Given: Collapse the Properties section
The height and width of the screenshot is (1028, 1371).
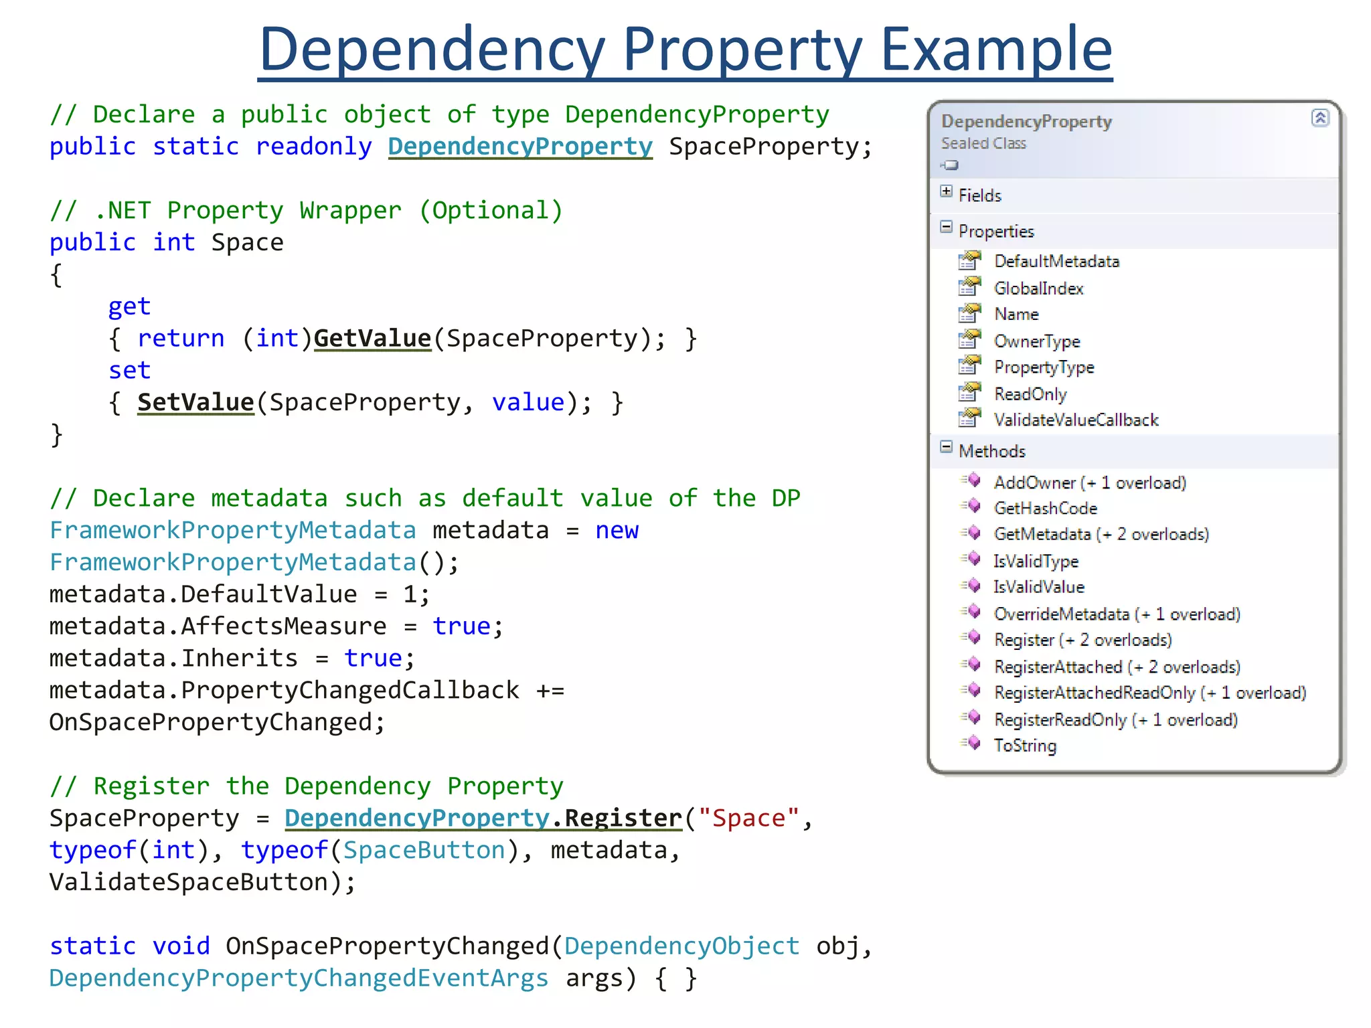Looking at the screenshot, I should 946,227.
